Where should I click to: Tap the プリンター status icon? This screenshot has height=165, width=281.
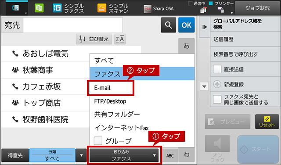coord(221,10)
